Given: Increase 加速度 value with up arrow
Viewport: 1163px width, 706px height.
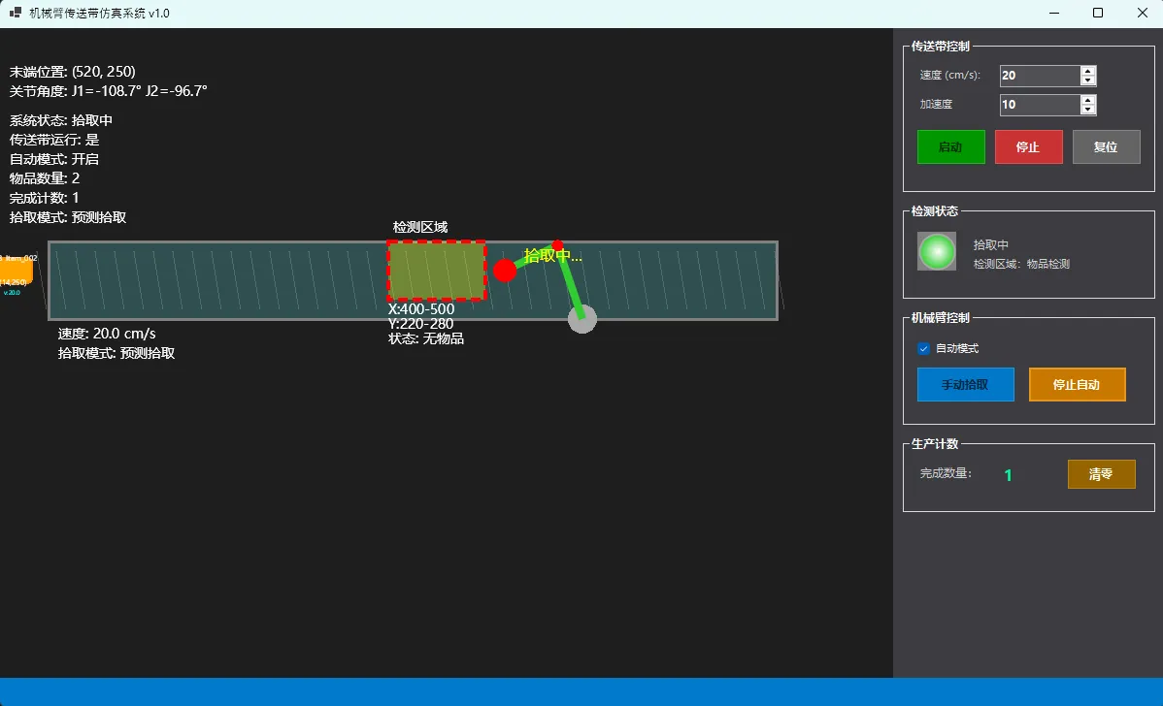Looking at the screenshot, I should tap(1088, 100).
